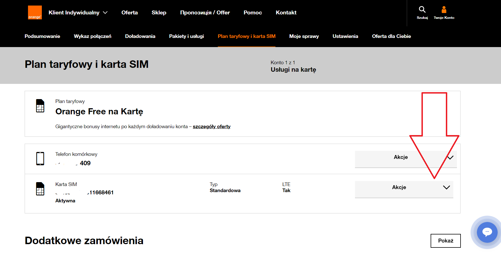Expand Klient Indywidualny dropdown

pyautogui.click(x=78, y=13)
